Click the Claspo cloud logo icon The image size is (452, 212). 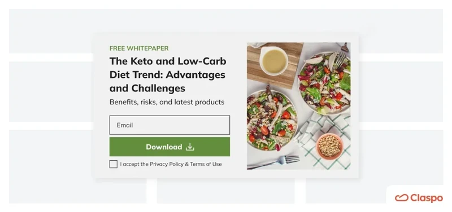pos(402,198)
